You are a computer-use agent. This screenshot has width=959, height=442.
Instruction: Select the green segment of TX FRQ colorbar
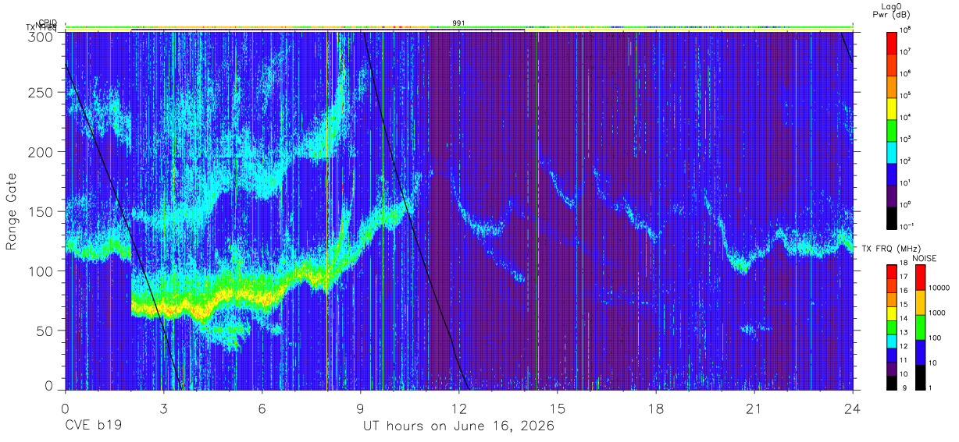click(892, 327)
